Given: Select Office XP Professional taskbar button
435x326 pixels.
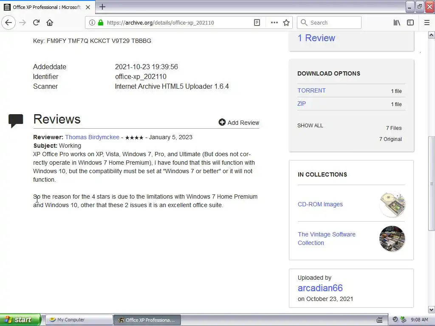Looking at the screenshot, I should click(147, 320).
